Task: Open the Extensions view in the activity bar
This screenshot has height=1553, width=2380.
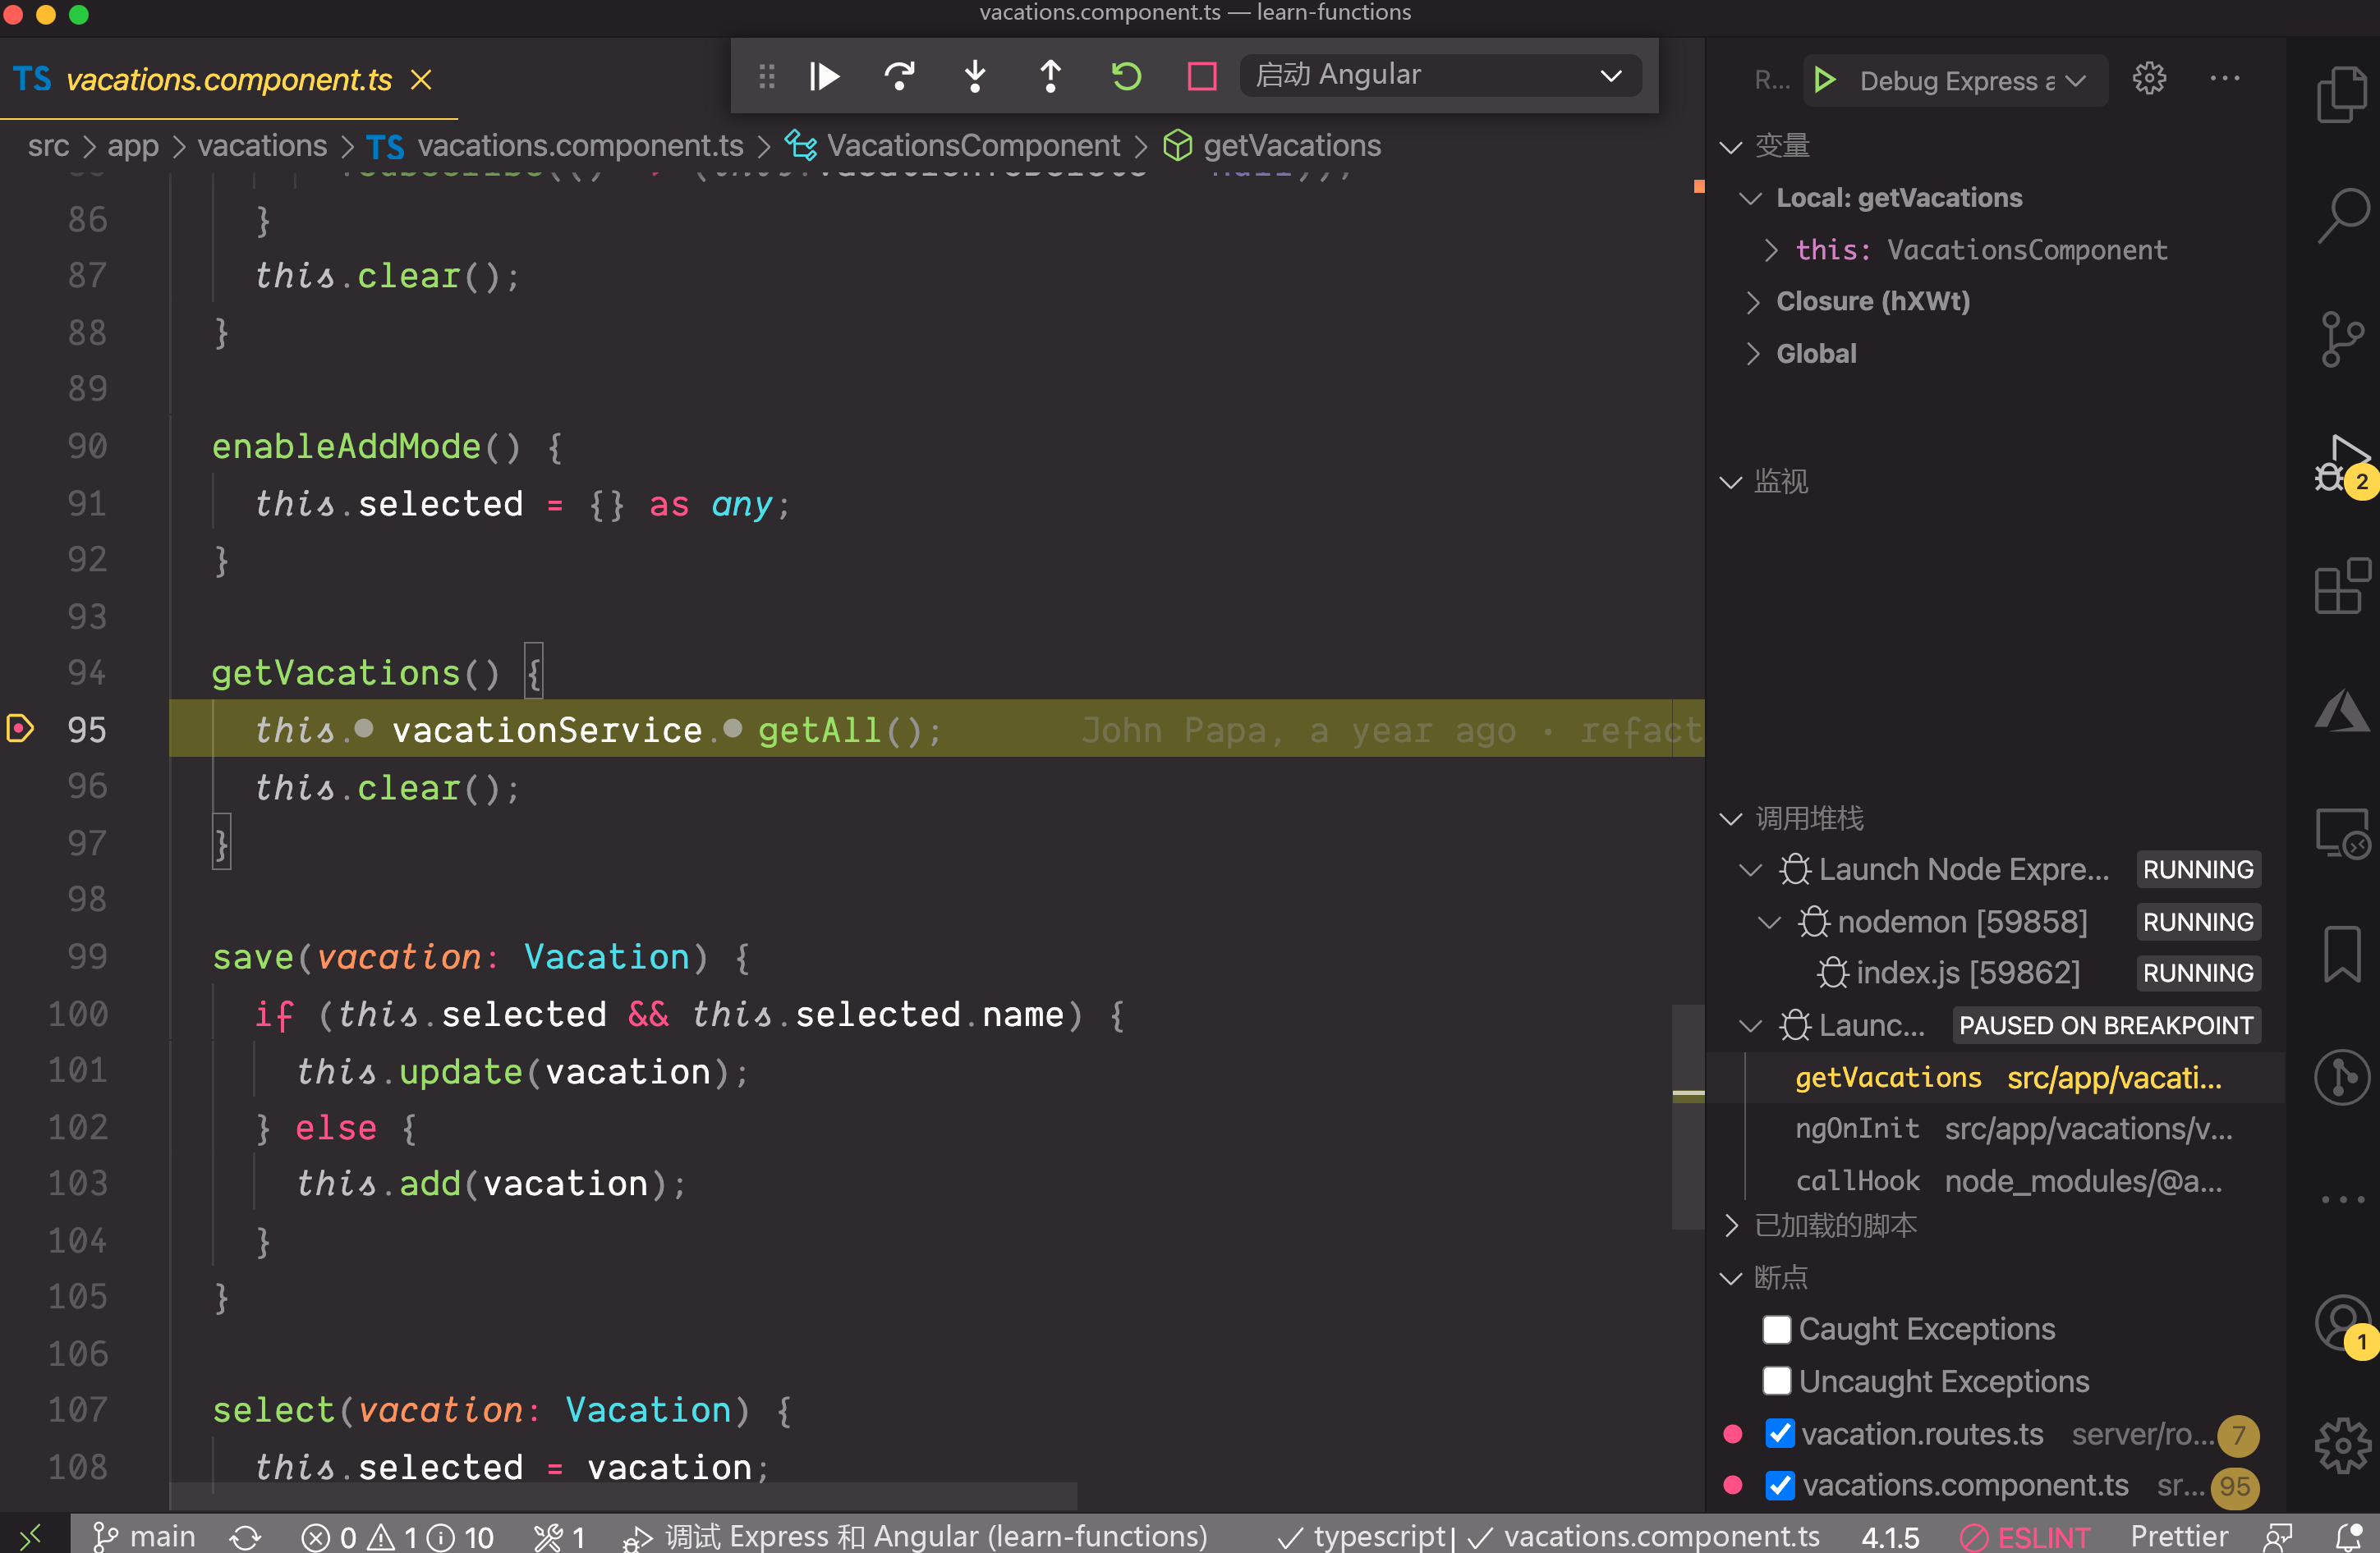Action: 2341,587
